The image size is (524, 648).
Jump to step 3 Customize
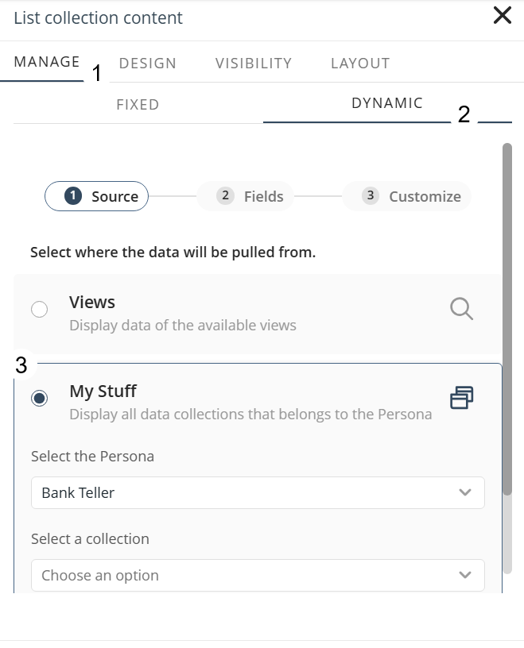pyautogui.click(x=406, y=196)
